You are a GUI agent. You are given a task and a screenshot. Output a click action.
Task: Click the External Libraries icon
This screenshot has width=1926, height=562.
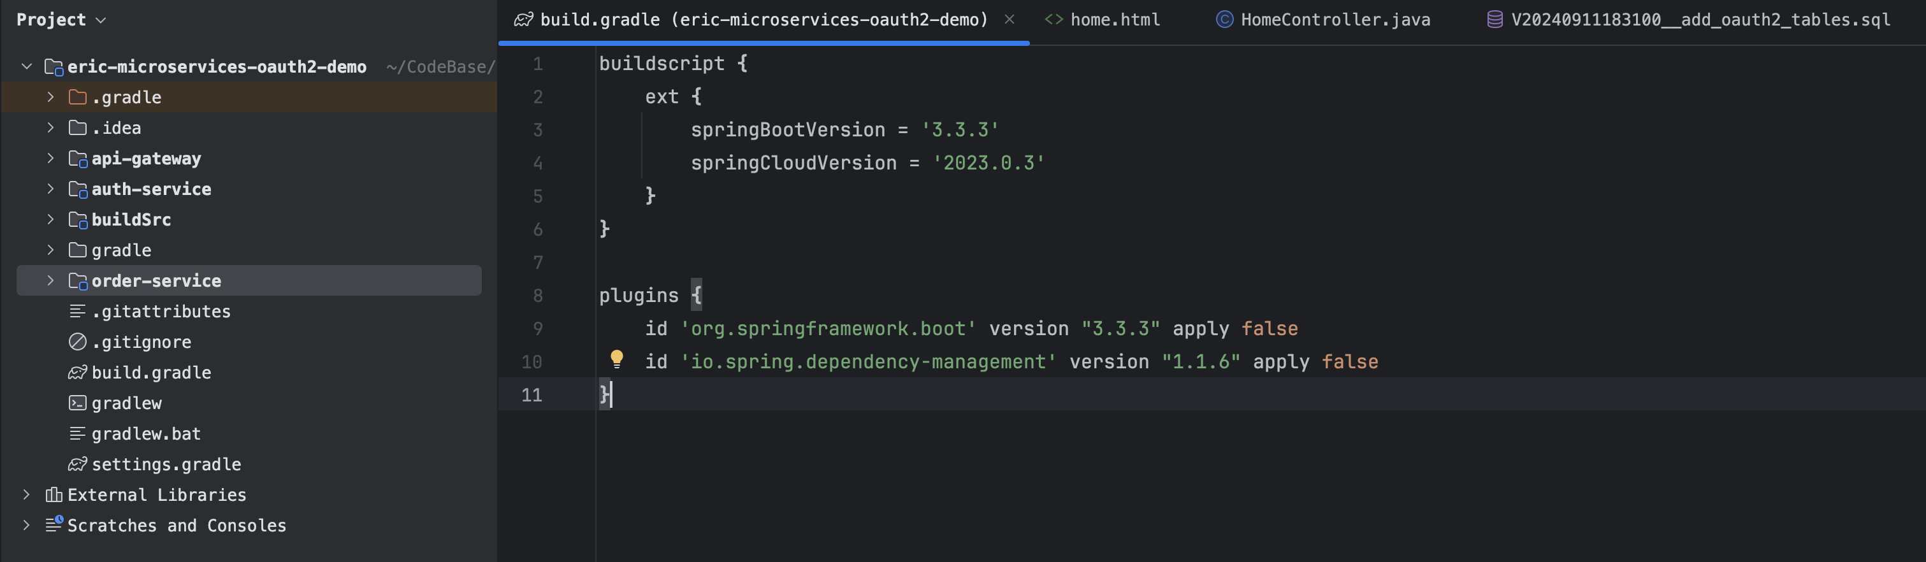[x=54, y=494]
